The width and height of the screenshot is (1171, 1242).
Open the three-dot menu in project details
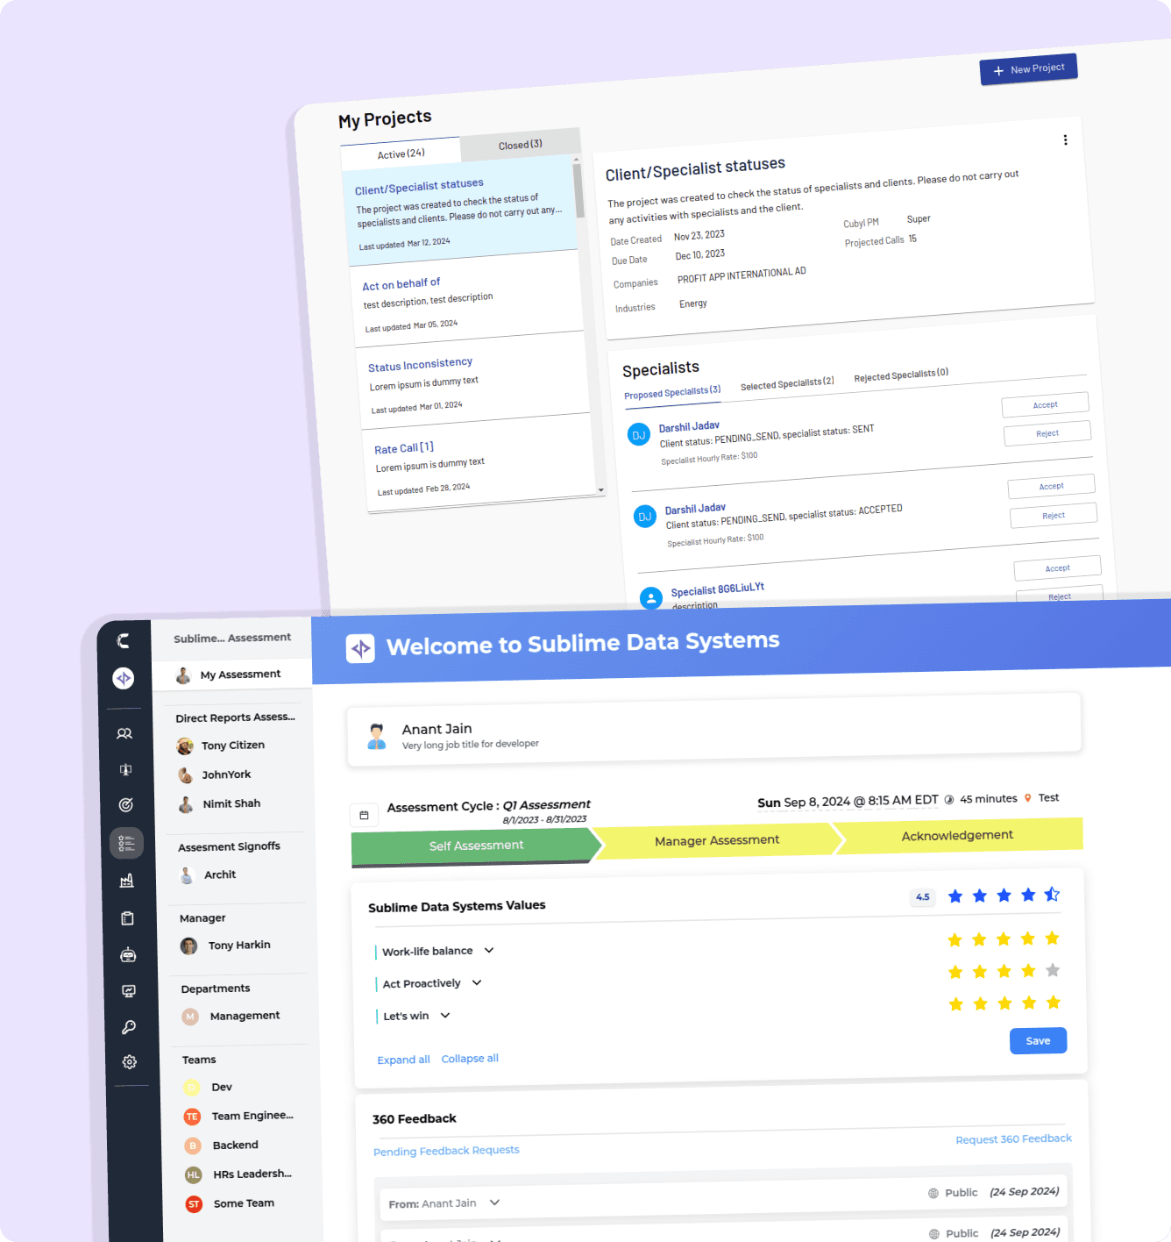[1065, 140]
